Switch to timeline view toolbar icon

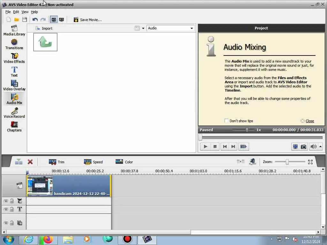click(54, 19)
